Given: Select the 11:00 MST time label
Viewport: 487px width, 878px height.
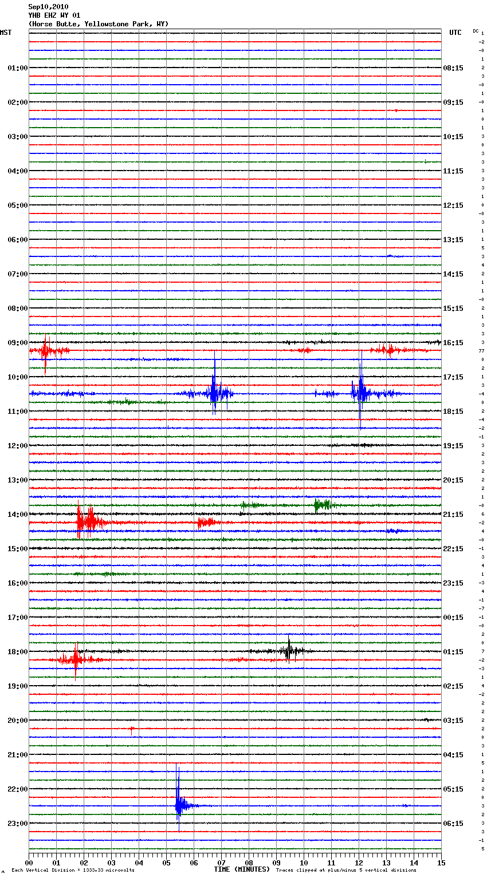Looking at the screenshot, I should (x=18, y=412).
